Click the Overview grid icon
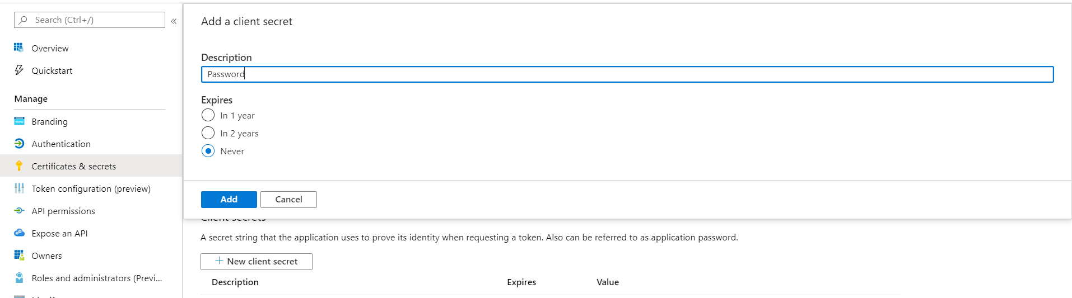This screenshot has height=298, width=1072. [x=19, y=48]
